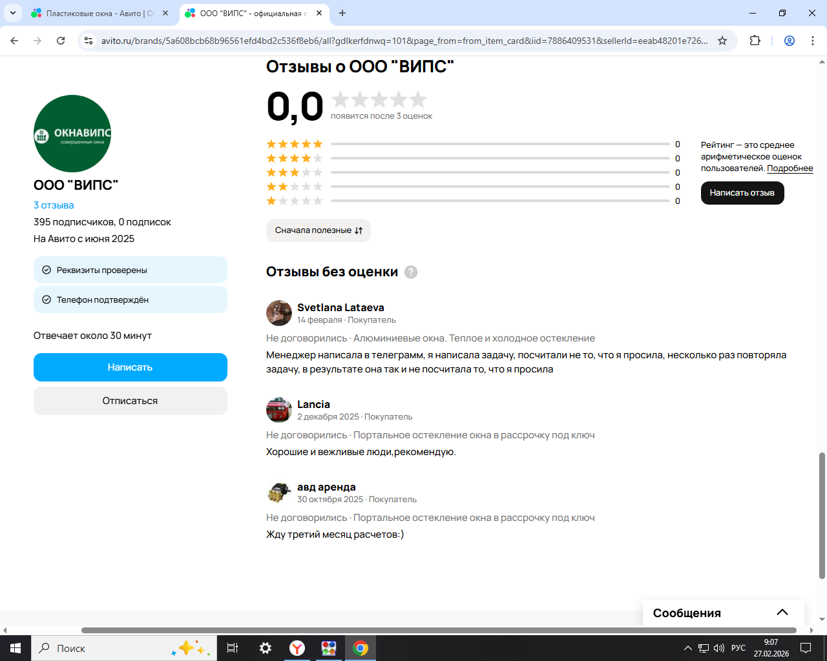Image resolution: width=827 pixels, height=661 pixels.
Task: View site information icon in address bar
Action: pyautogui.click(x=89, y=41)
